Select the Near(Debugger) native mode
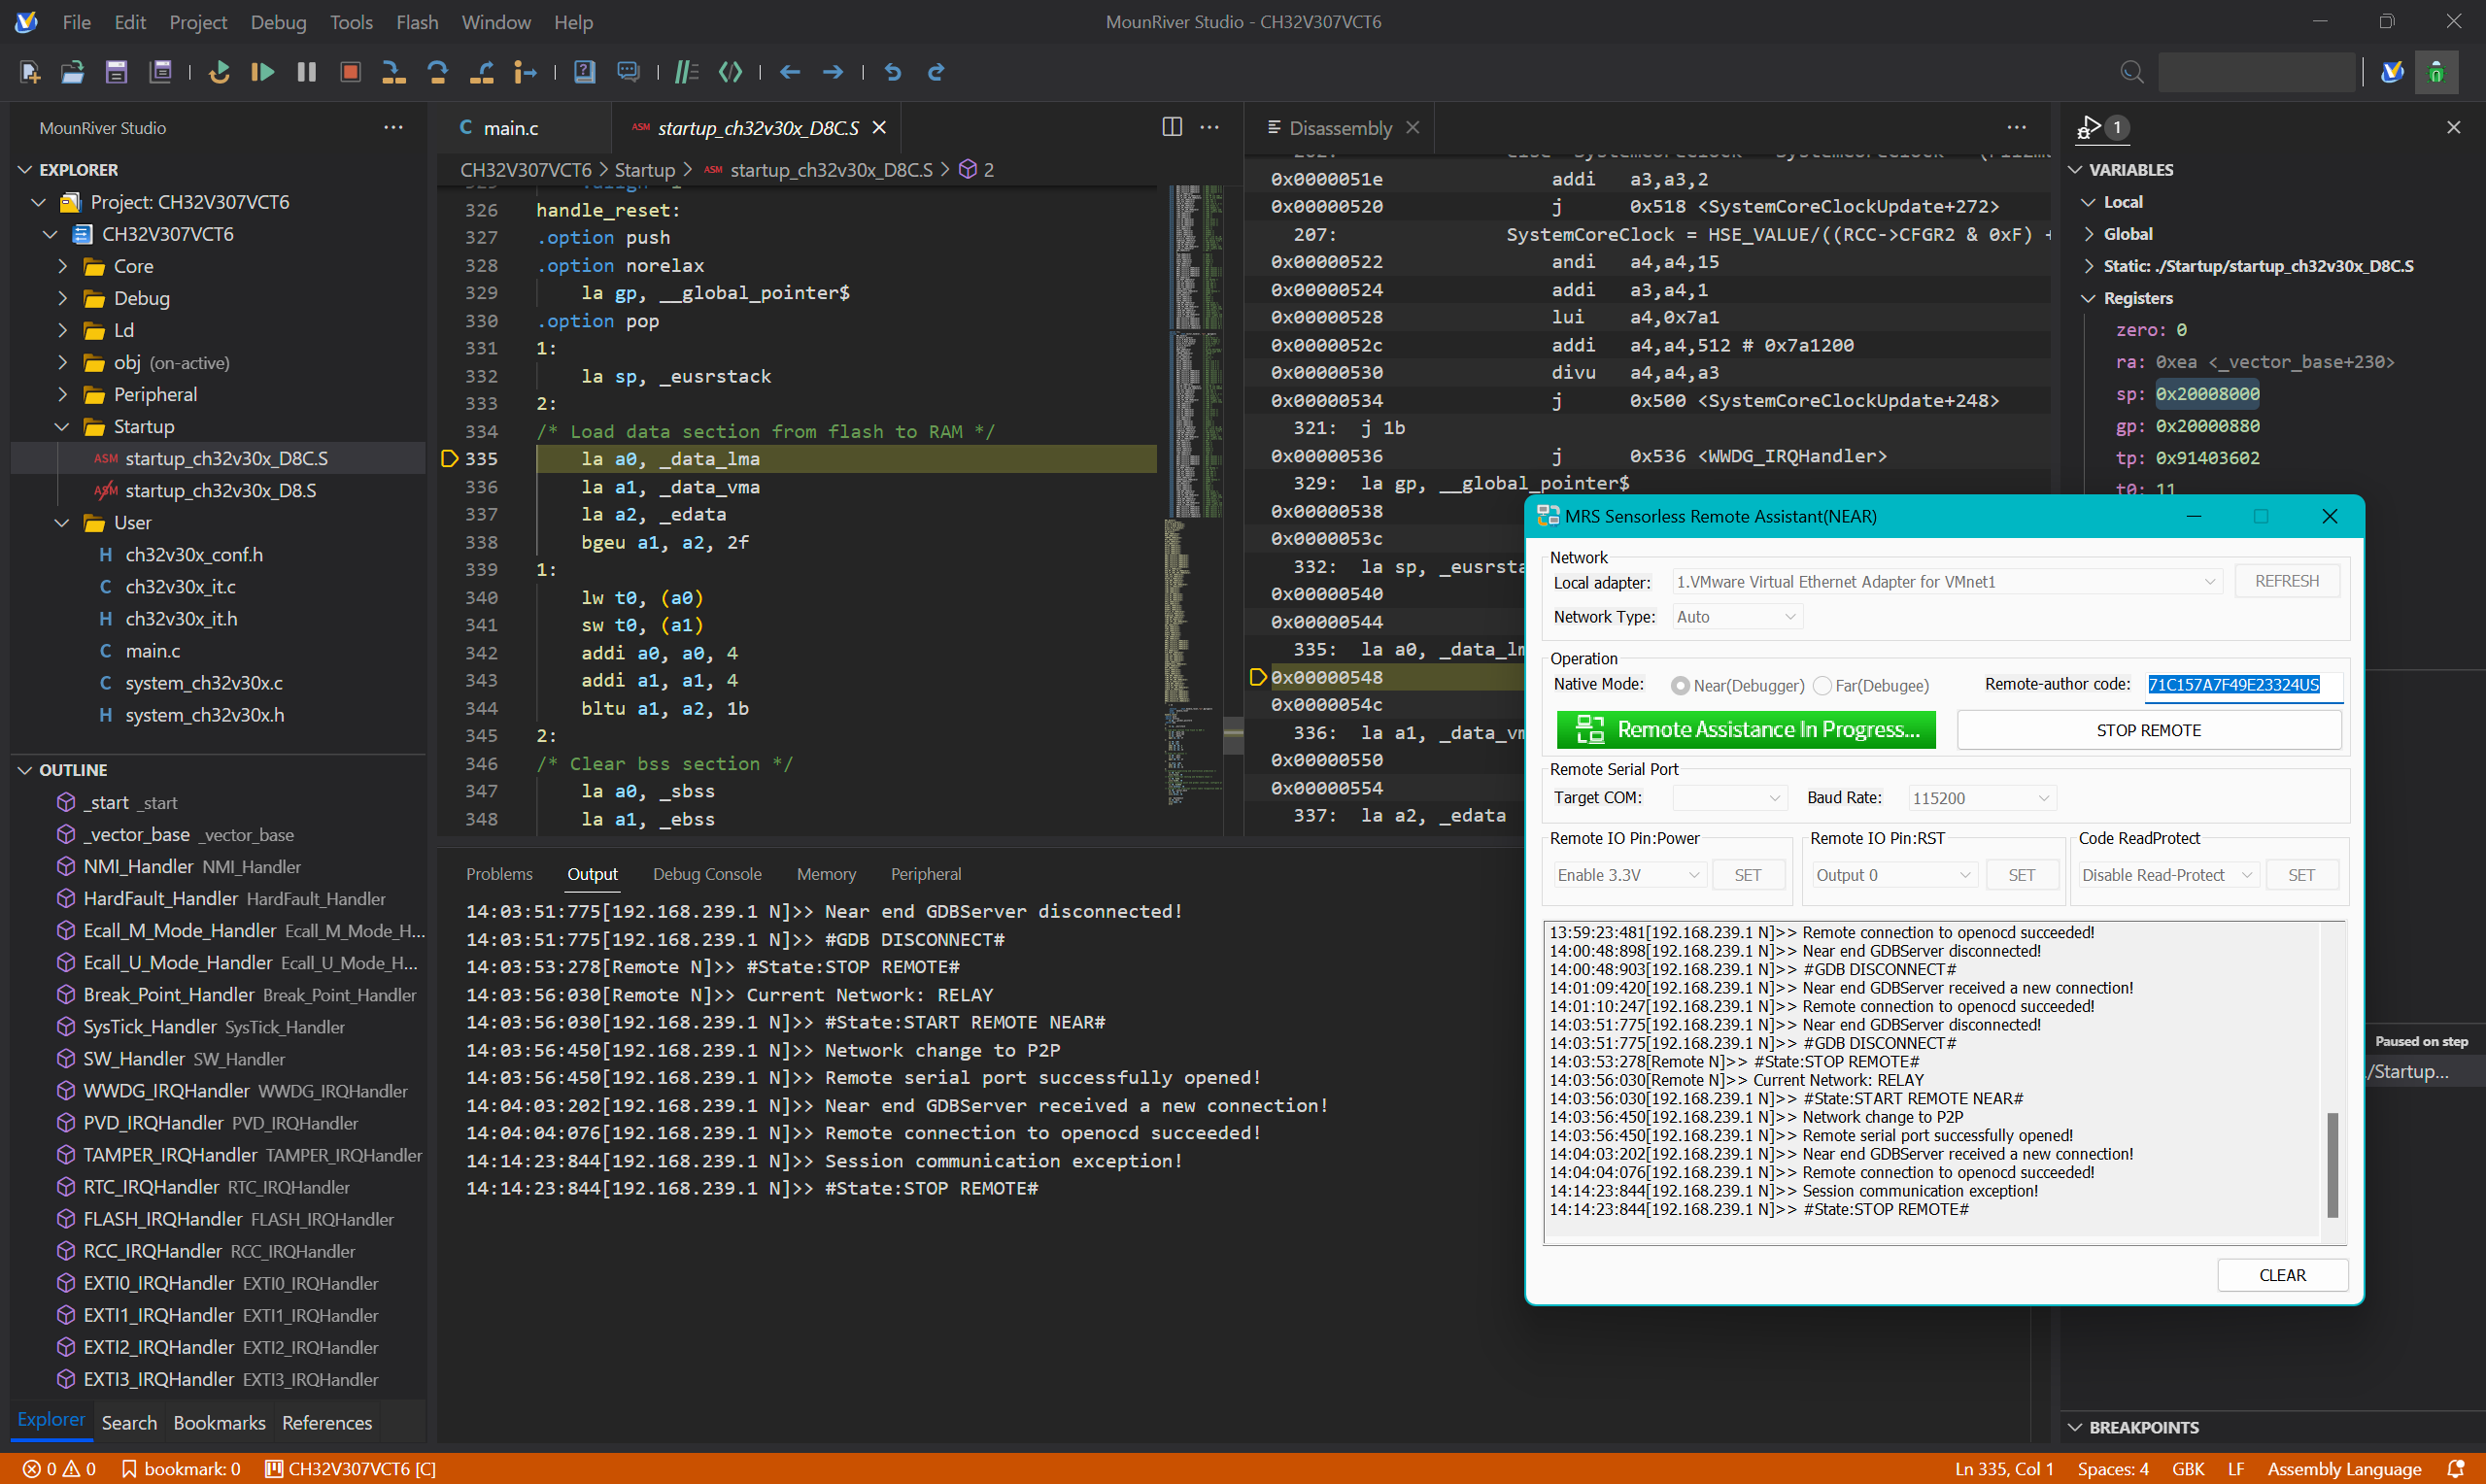The image size is (2486, 1484). (1681, 685)
